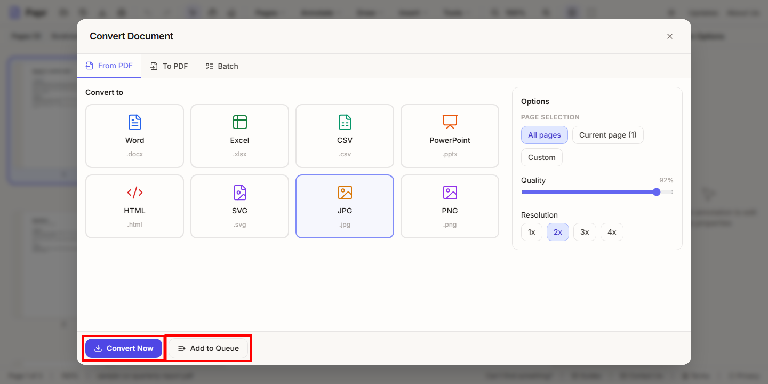Click the Options panel heading
Viewport: 768px width, 384px height.
pyautogui.click(x=535, y=101)
